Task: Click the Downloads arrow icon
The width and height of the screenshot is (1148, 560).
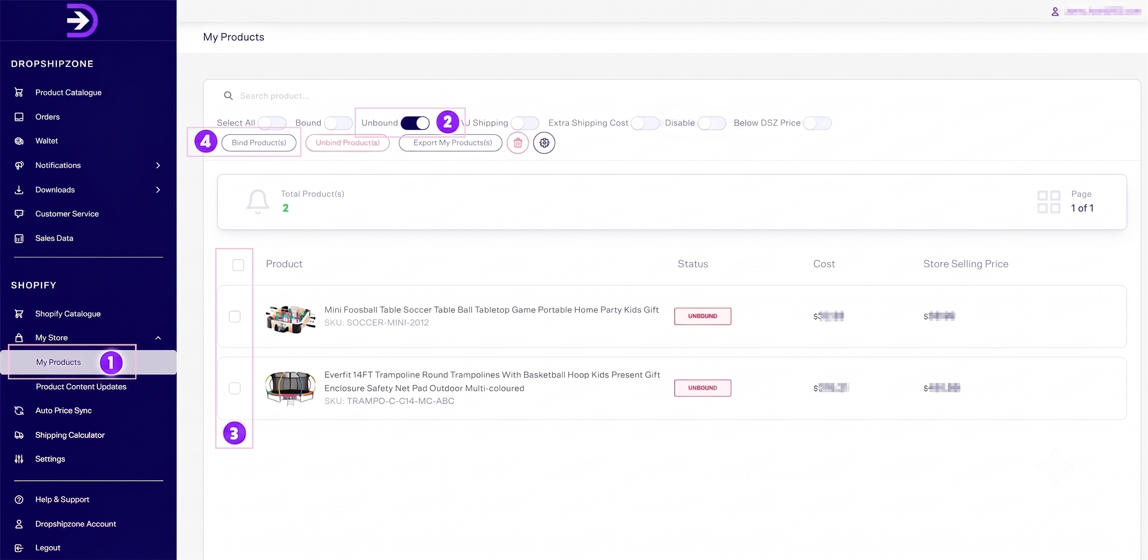Action: (19, 190)
